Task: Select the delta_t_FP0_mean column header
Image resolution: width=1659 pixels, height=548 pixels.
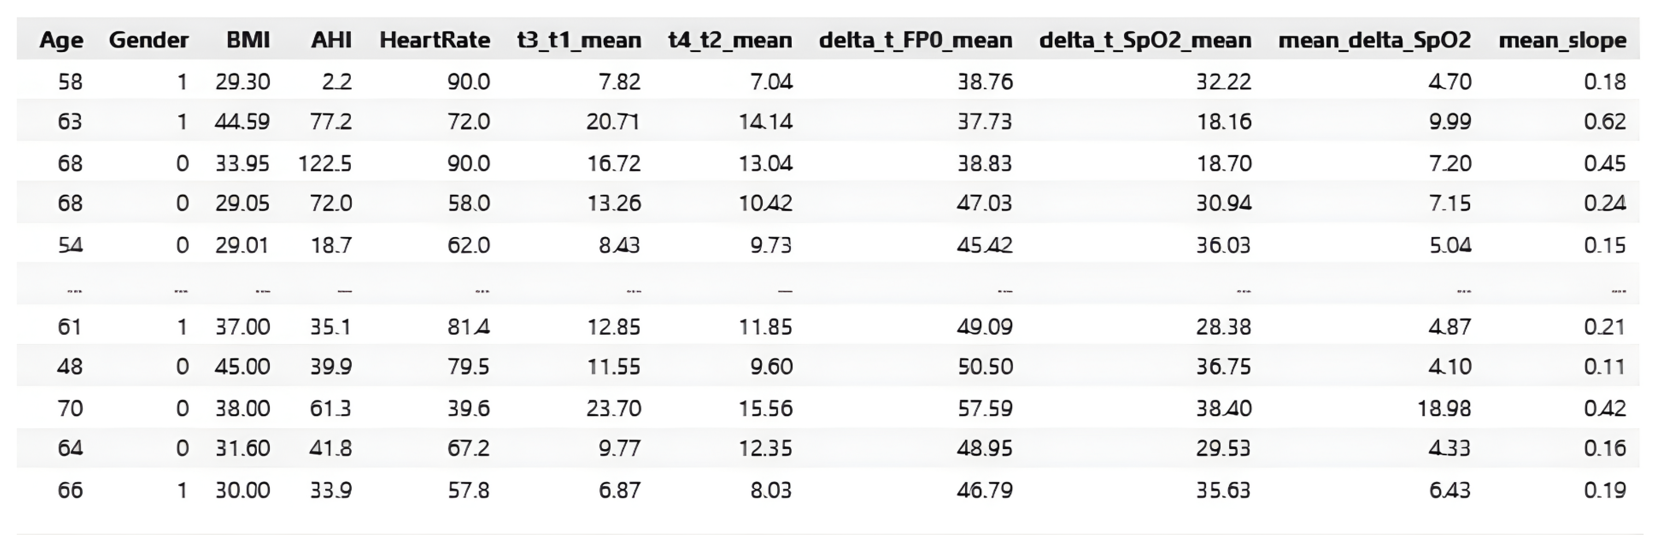Action: coord(915,40)
